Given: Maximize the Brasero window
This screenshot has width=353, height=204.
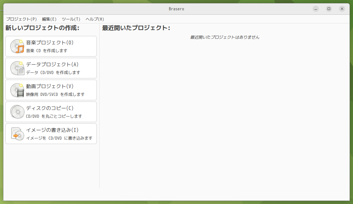Looking at the screenshot, I should [329, 9].
